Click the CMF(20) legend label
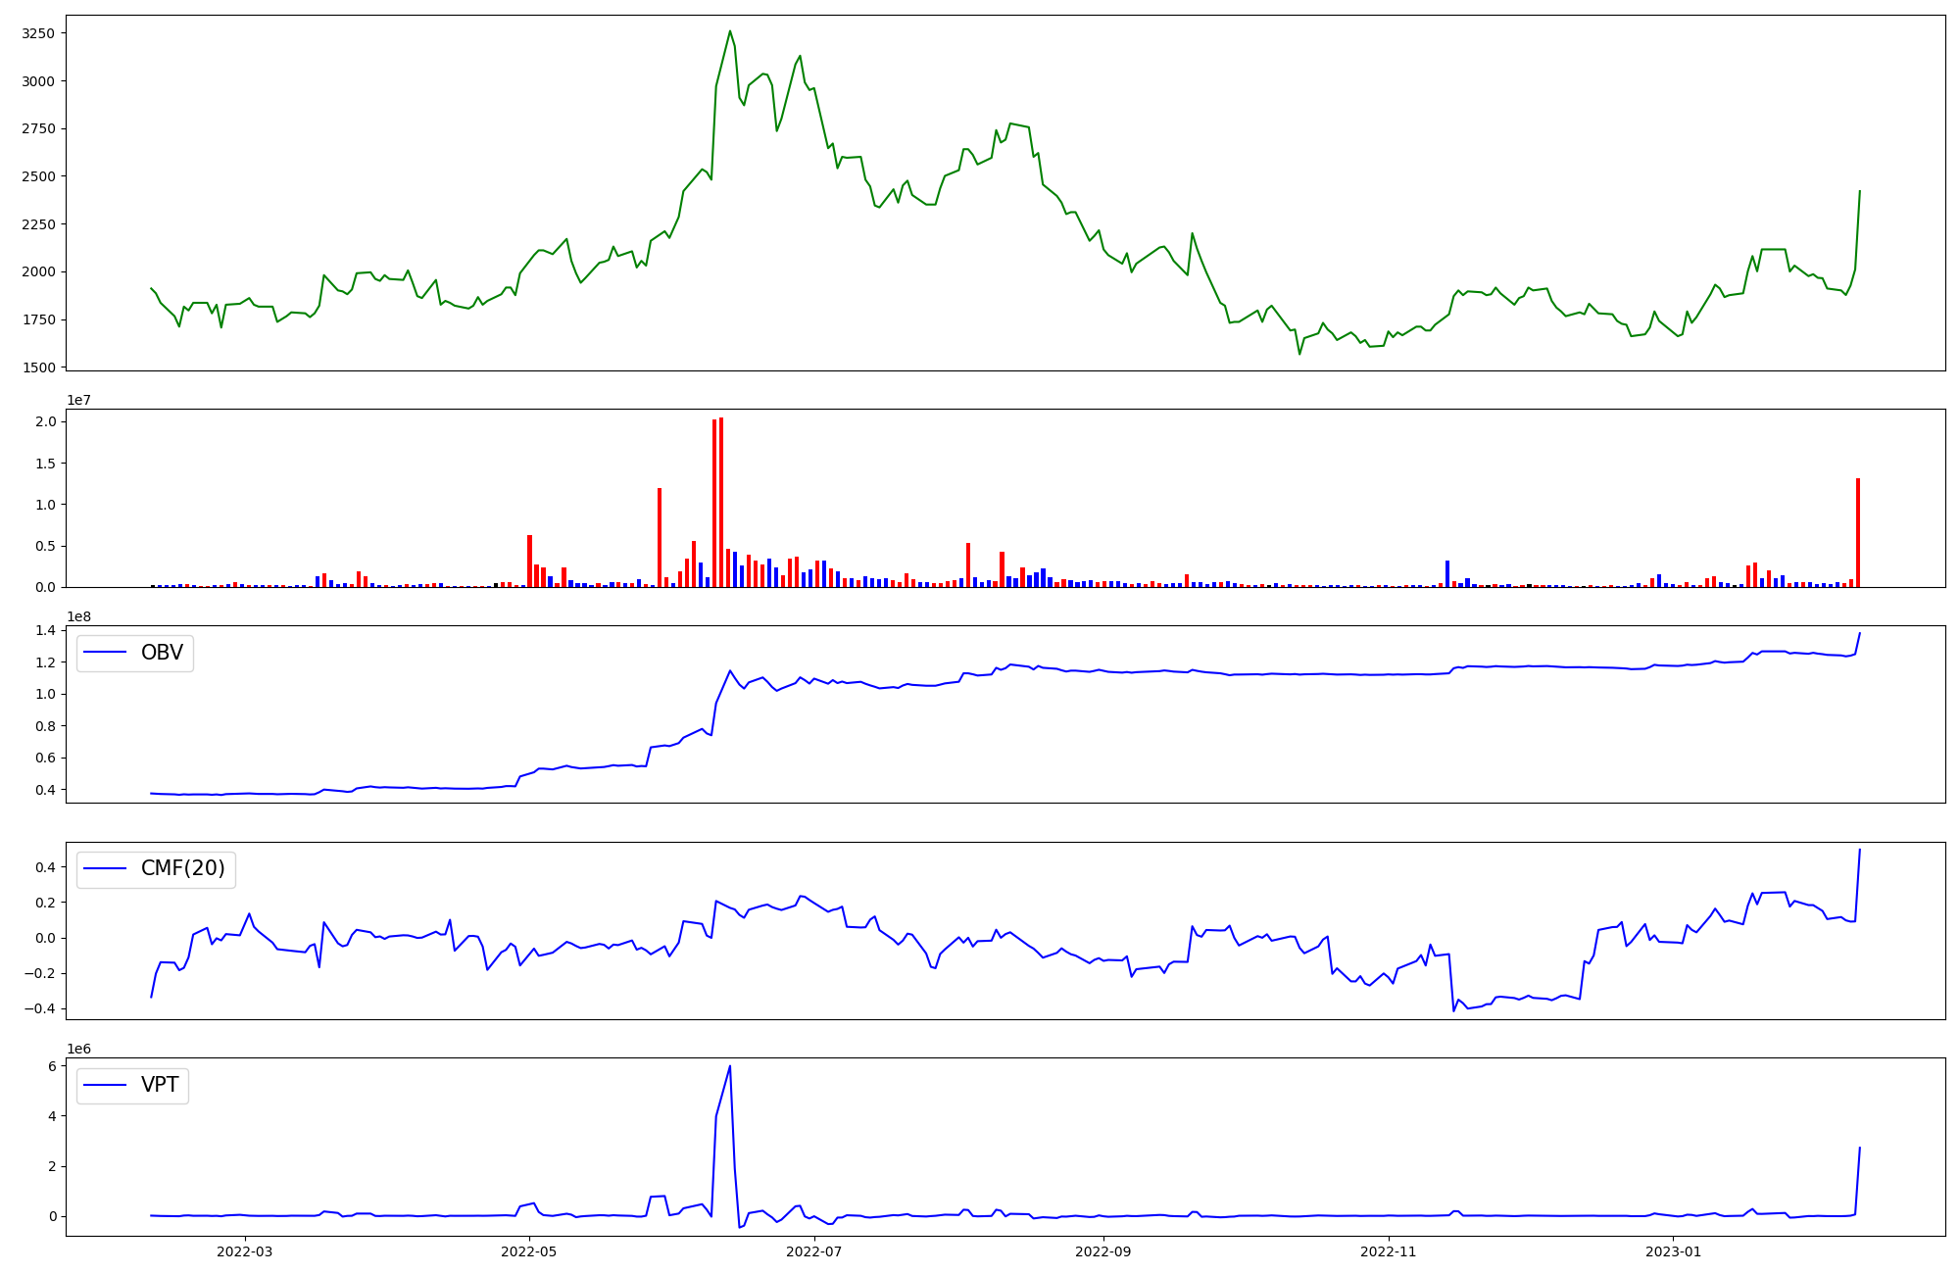The width and height of the screenshot is (1960, 1274). pos(182,868)
